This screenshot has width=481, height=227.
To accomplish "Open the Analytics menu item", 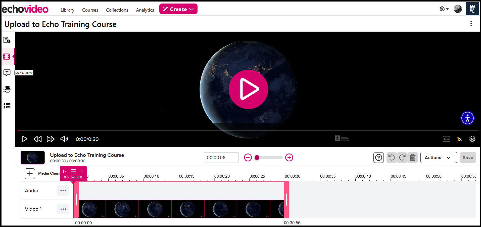I will tap(145, 10).
